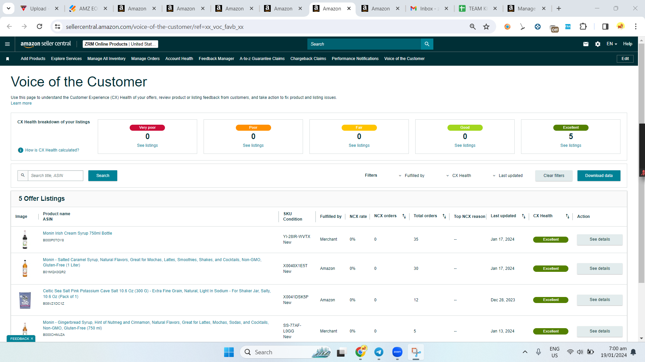Open Voice of the Customer menu item
Image resolution: width=645 pixels, height=362 pixels.
coord(404,59)
